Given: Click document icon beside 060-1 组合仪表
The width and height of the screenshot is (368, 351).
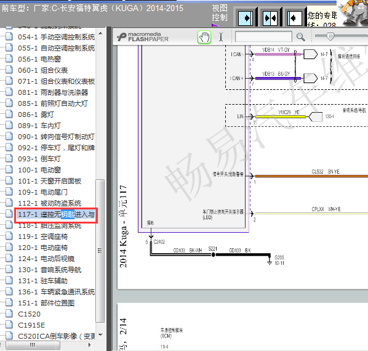Looking at the screenshot, I should coord(9,70).
